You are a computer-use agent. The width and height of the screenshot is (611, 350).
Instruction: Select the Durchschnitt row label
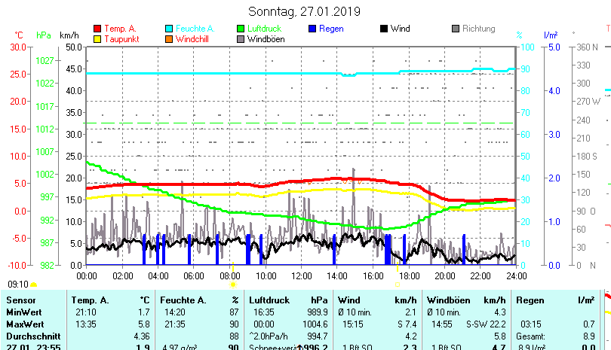pos(32,336)
